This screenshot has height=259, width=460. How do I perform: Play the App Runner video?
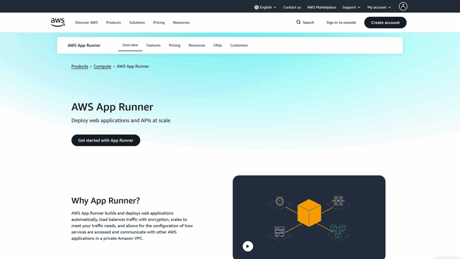(x=248, y=246)
